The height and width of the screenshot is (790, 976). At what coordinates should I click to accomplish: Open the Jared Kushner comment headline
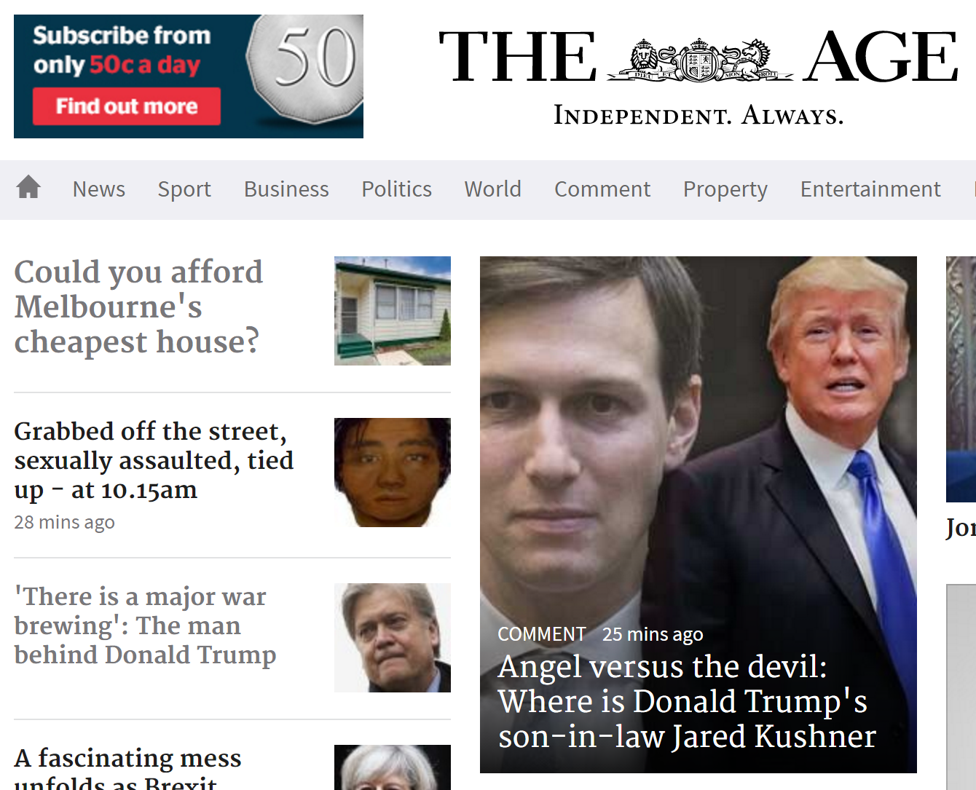point(687,701)
